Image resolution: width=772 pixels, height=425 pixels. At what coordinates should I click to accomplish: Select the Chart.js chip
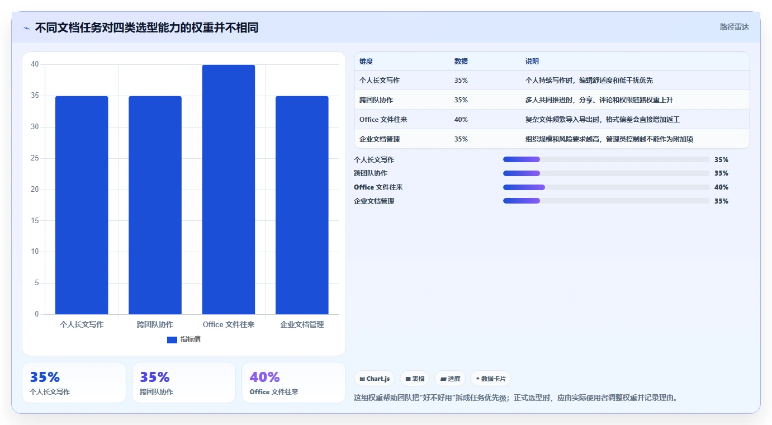coord(375,379)
